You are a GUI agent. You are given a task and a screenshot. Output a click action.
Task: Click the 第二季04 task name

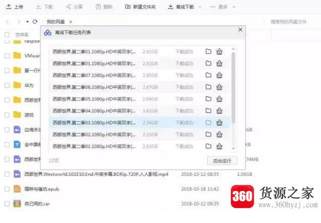(94, 111)
